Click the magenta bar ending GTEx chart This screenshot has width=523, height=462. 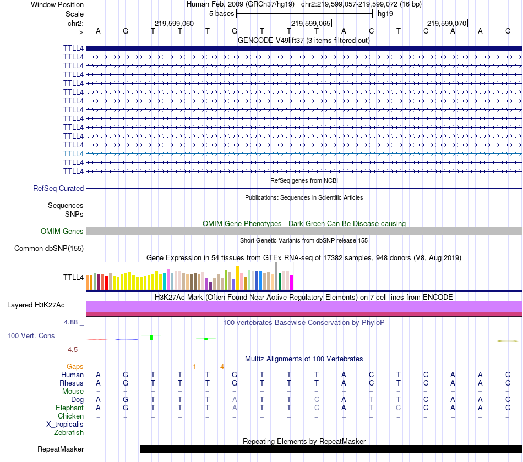(x=292, y=282)
